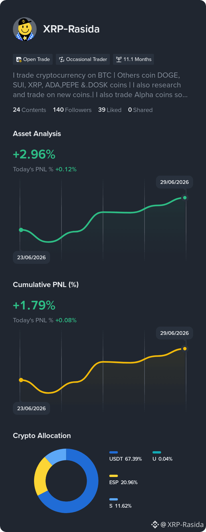Click the Occasional Trader tag
The width and height of the screenshot is (206, 532).
(x=83, y=59)
